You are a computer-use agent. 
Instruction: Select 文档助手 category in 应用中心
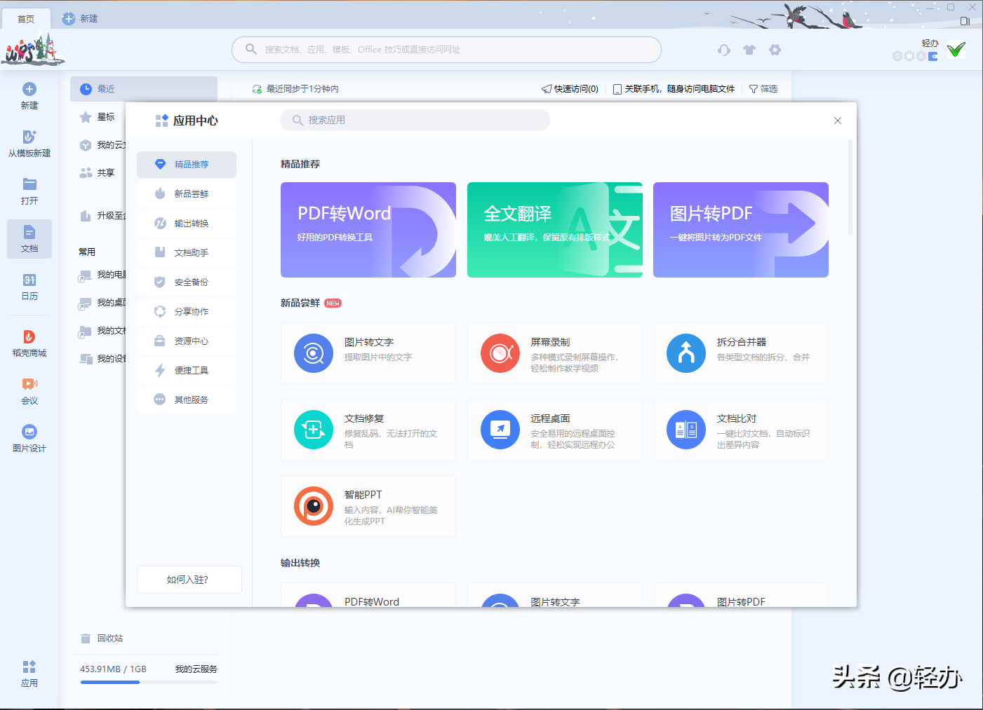click(x=187, y=253)
